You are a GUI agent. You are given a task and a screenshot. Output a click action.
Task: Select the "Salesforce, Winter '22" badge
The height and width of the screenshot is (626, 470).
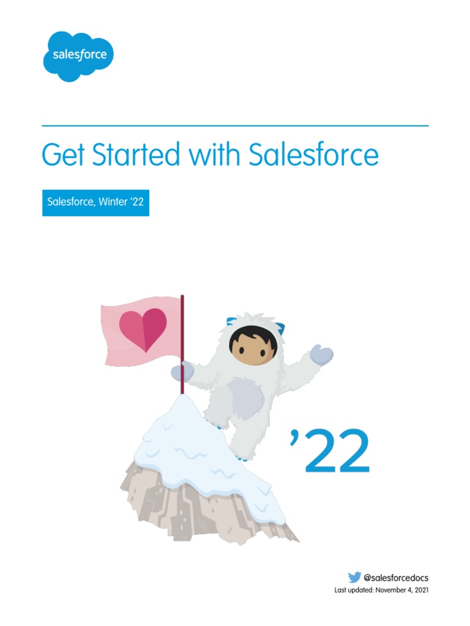tap(95, 202)
